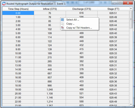Click the Copy pages icon
The width and height of the screenshot is (135, 108).
point(62,24)
